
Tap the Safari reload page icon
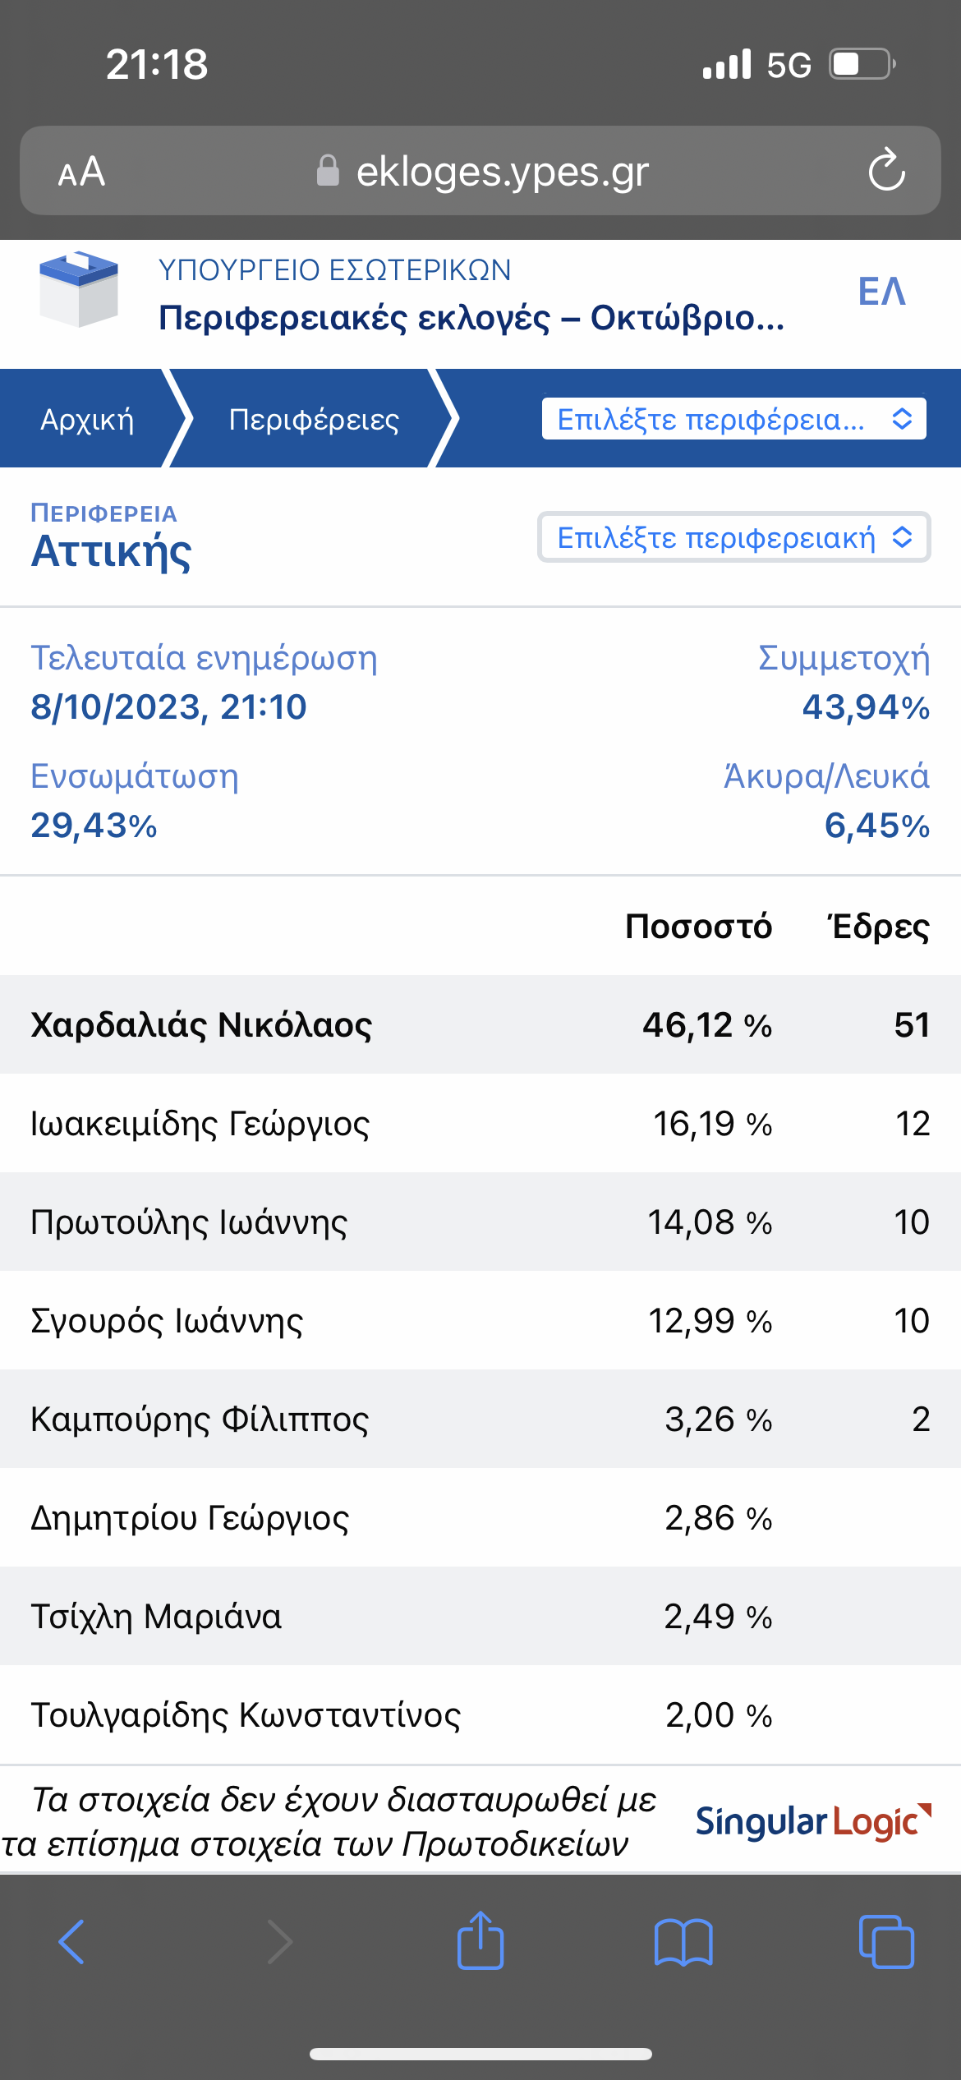pos(886,171)
